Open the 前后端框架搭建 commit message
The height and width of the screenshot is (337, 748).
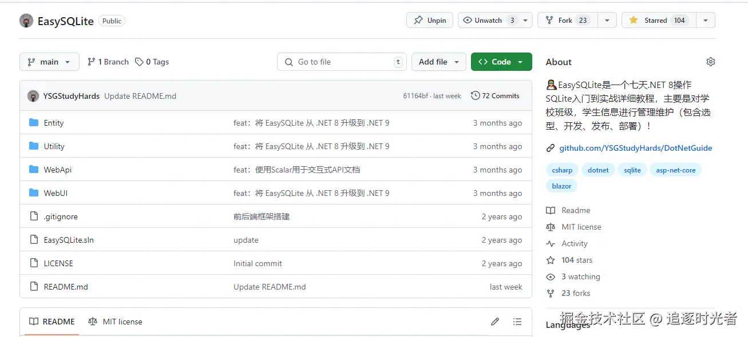coord(262,216)
